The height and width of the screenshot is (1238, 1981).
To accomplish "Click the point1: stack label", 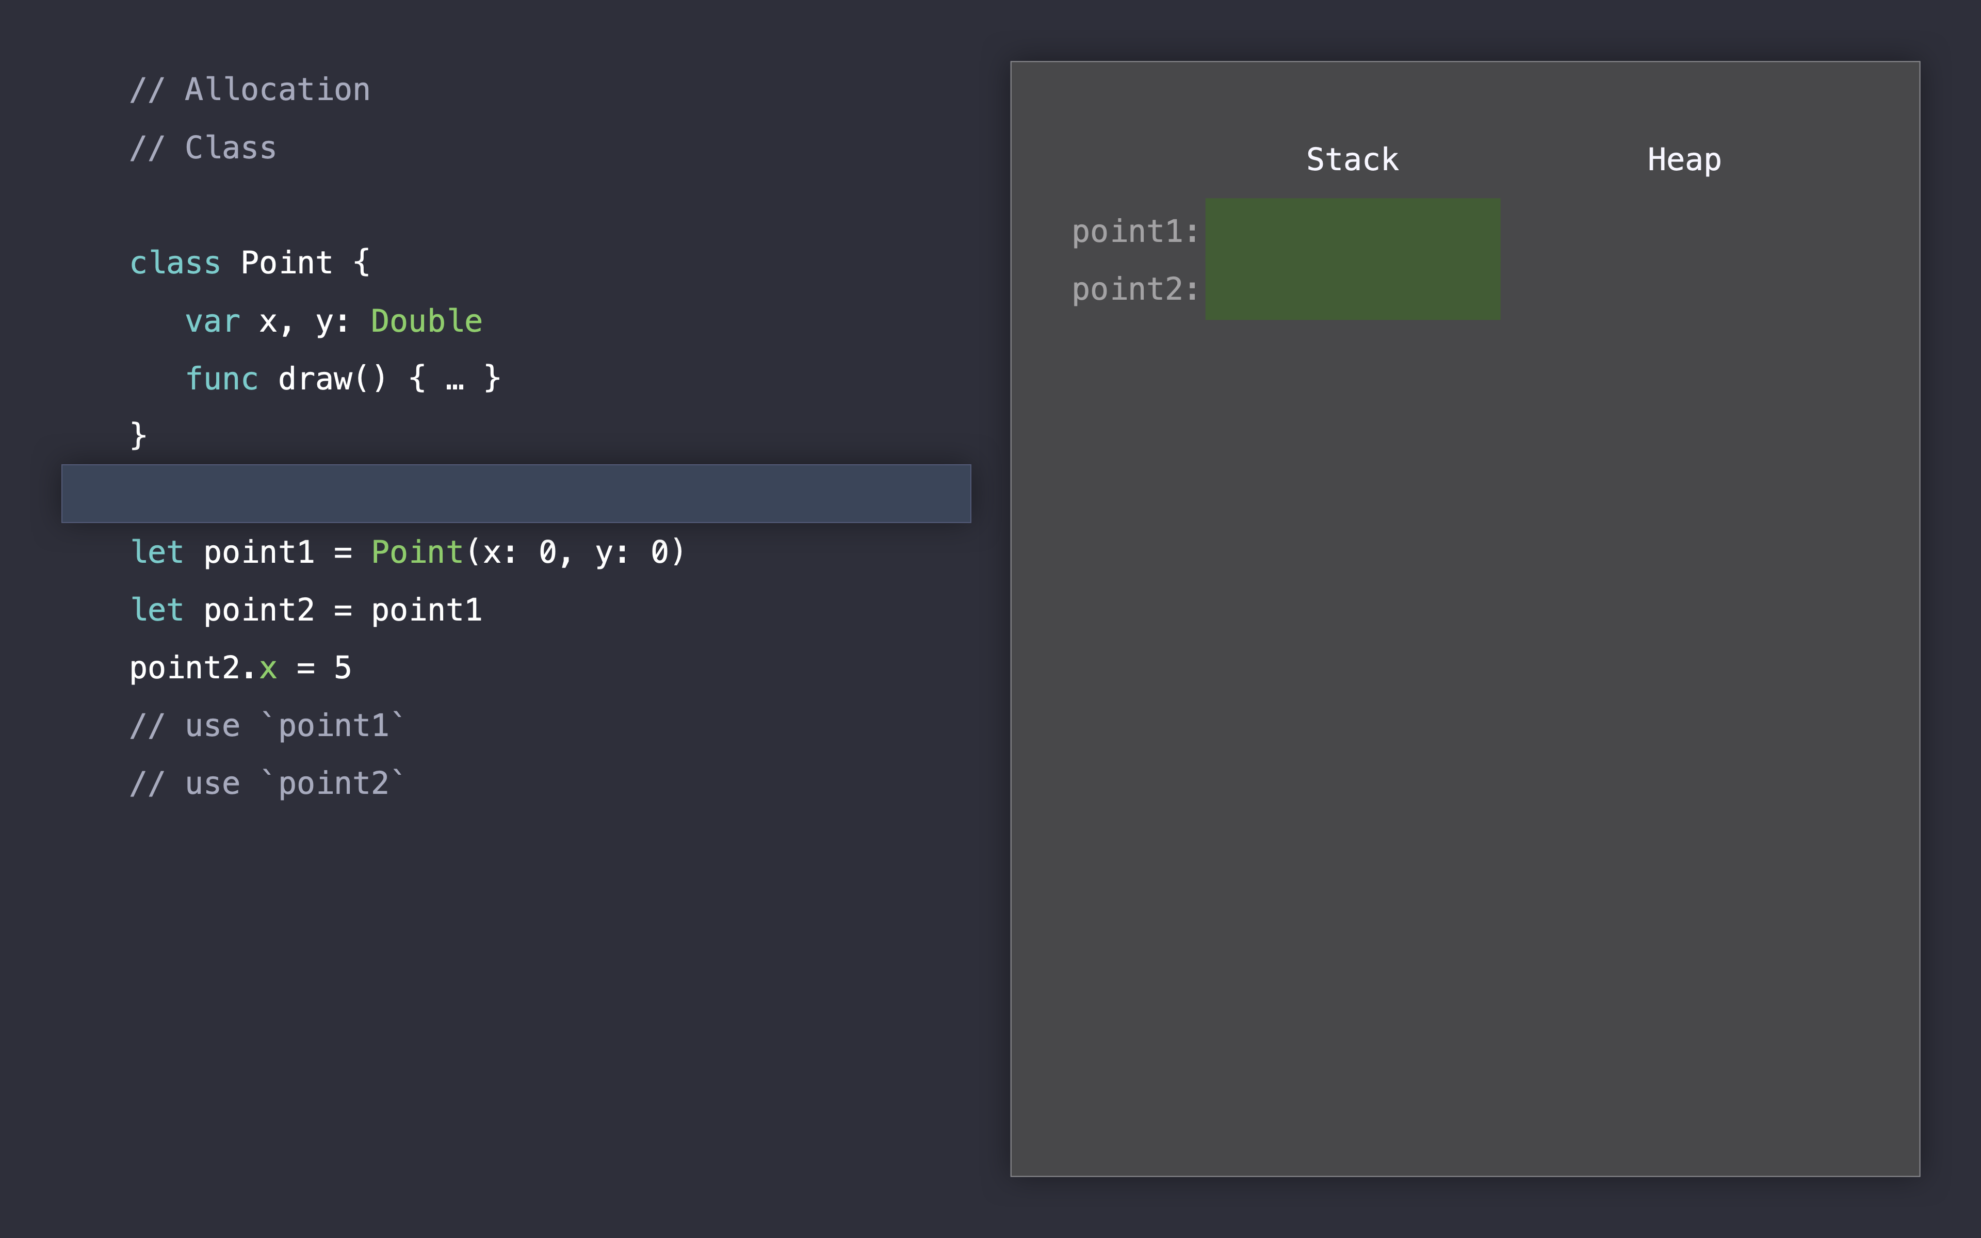I will (x=1134, y=232).
